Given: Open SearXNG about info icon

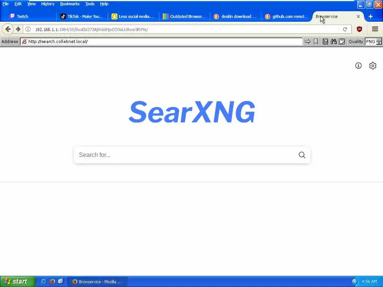Looking at the screenshot, I should 358,65.
